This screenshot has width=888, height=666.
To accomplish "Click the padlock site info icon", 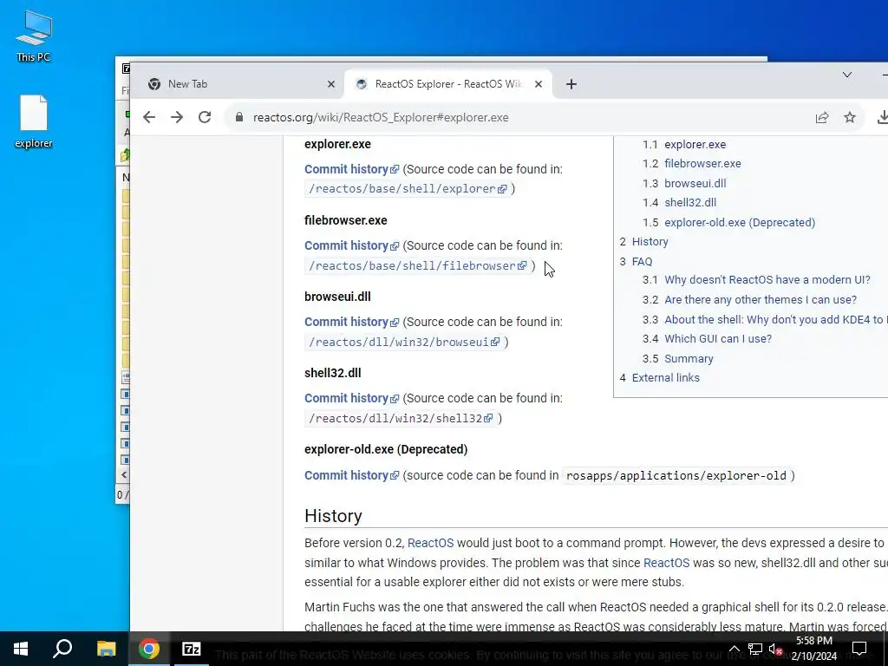I will click(239, 117).
